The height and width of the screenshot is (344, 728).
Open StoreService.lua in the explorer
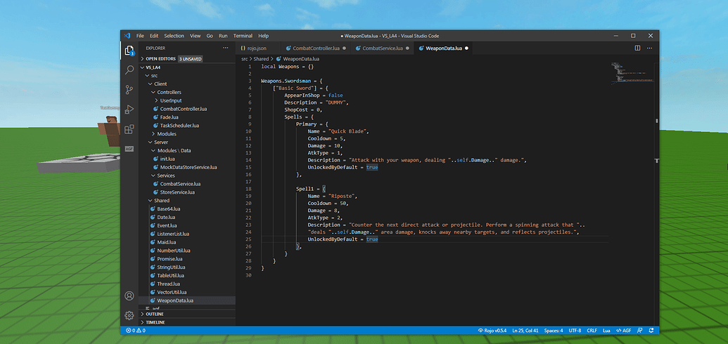tap(187, 192)
